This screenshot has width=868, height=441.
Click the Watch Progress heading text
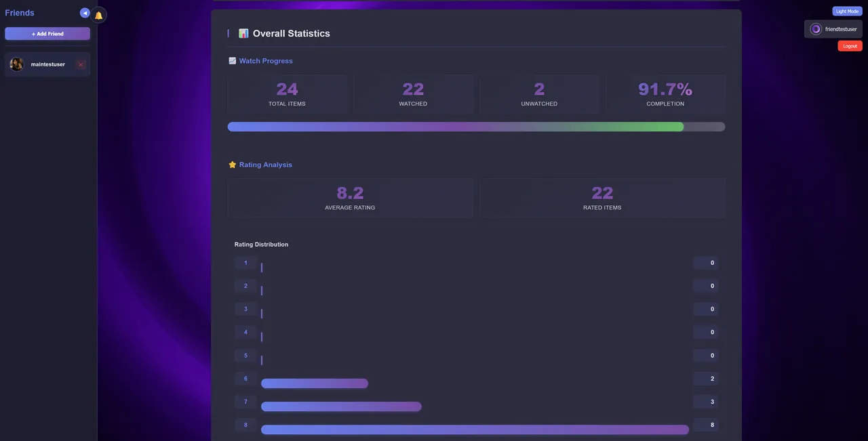click(x=266, y=61)
